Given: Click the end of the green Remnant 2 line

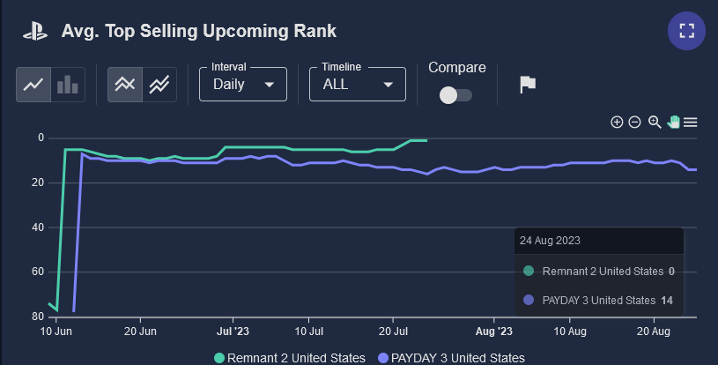Looking at the screenshot, I should point(426,140).
